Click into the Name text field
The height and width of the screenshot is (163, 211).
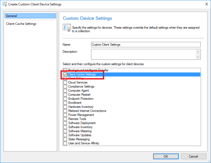click(x=146, y=45)
